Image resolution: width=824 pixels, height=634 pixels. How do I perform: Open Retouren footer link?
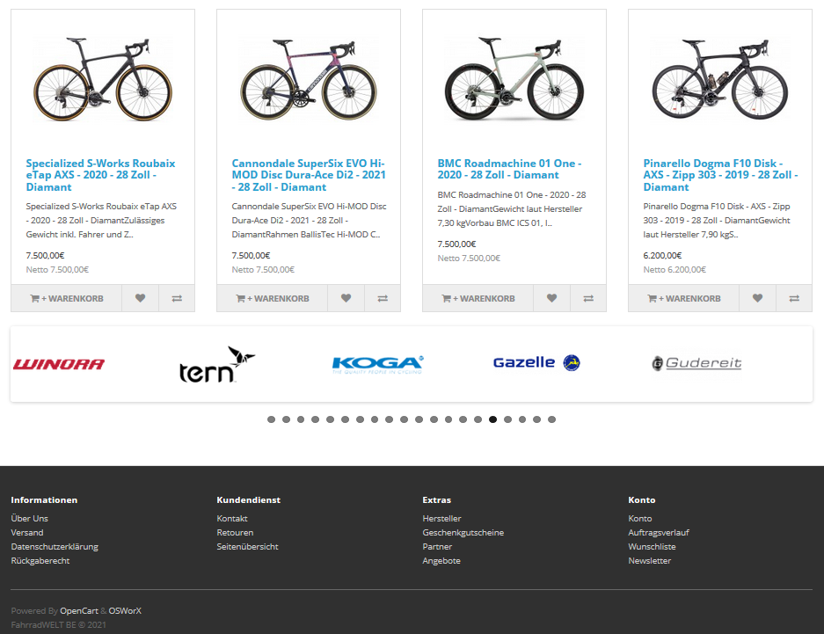point(235,533)
